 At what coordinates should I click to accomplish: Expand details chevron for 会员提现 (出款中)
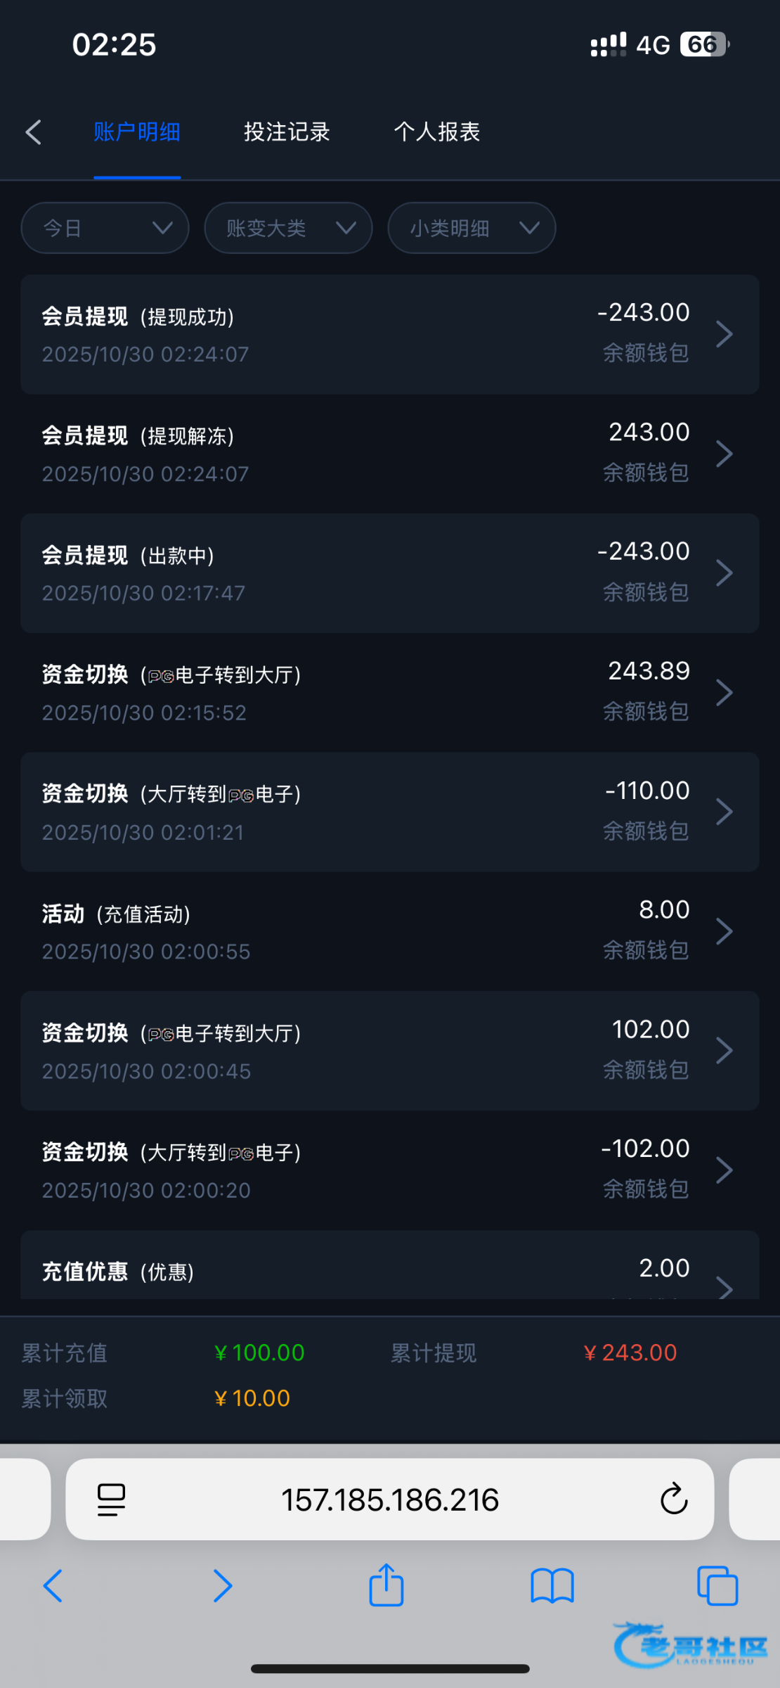pyautogui.click(x=724, y=573)
